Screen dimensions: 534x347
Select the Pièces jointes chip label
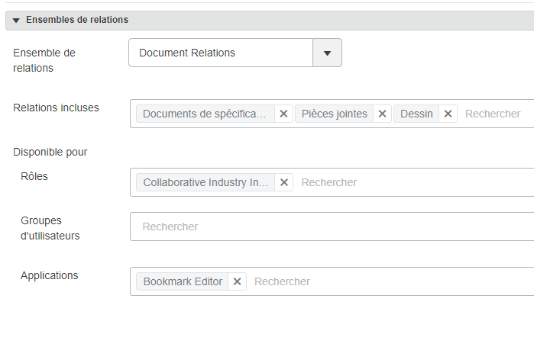point(335,114)
